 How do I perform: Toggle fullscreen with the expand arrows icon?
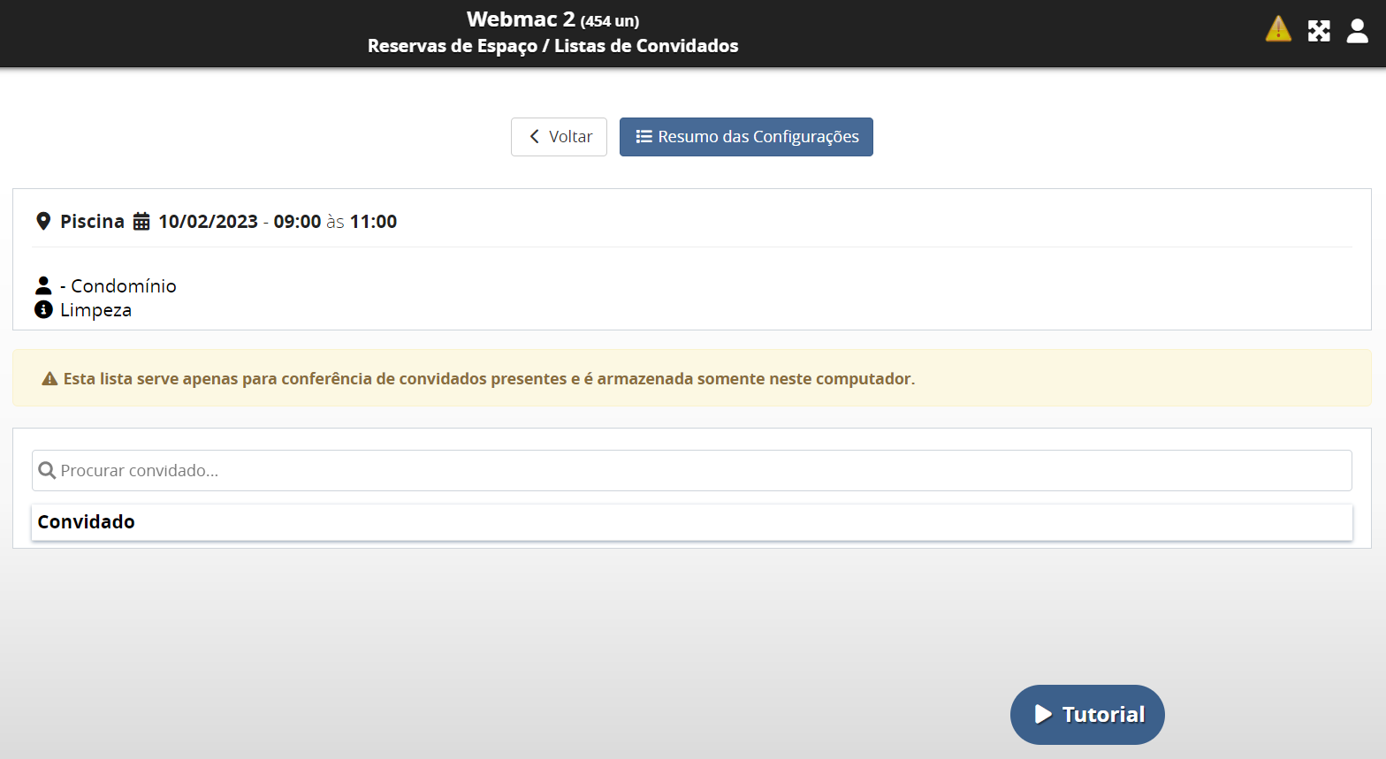click(x=1319, y=31)
